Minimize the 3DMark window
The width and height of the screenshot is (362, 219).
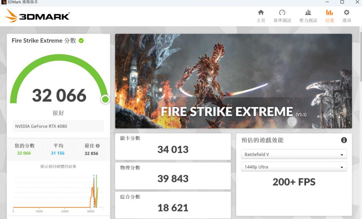click(x=327, y=2)
